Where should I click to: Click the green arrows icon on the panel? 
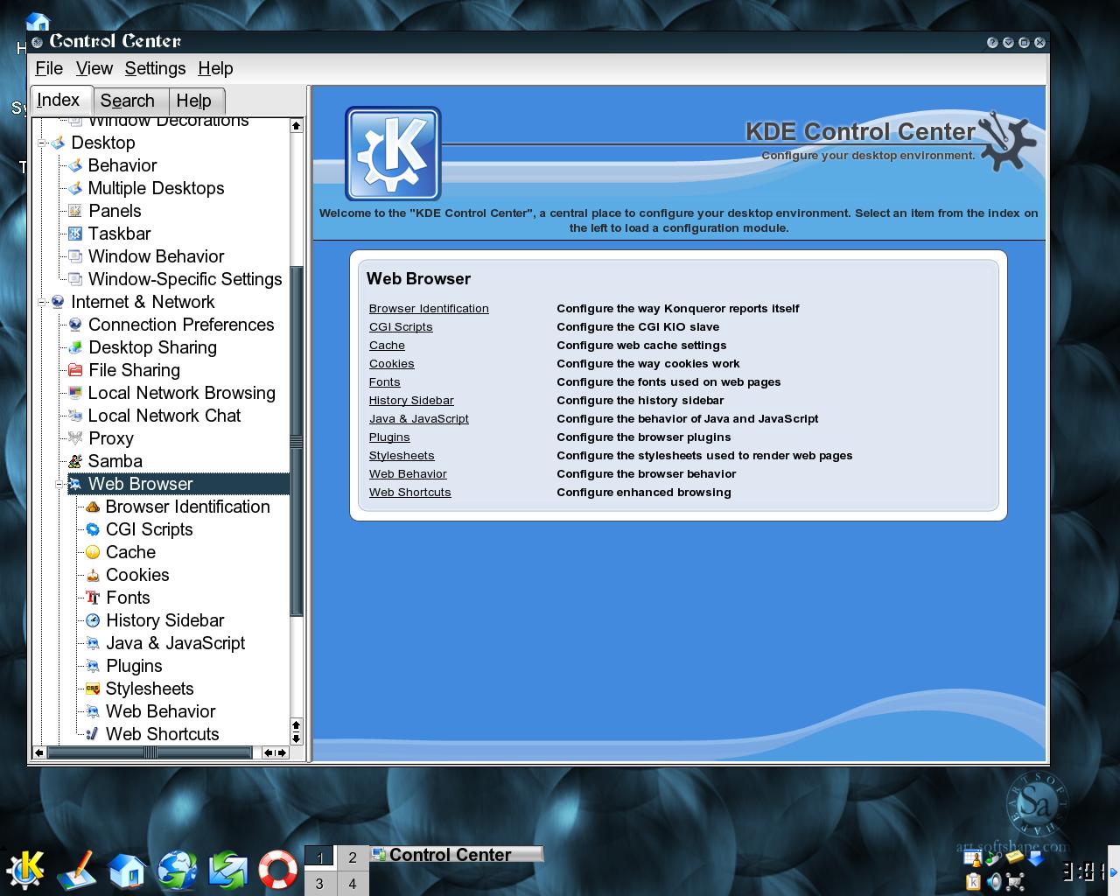point(228,870)
